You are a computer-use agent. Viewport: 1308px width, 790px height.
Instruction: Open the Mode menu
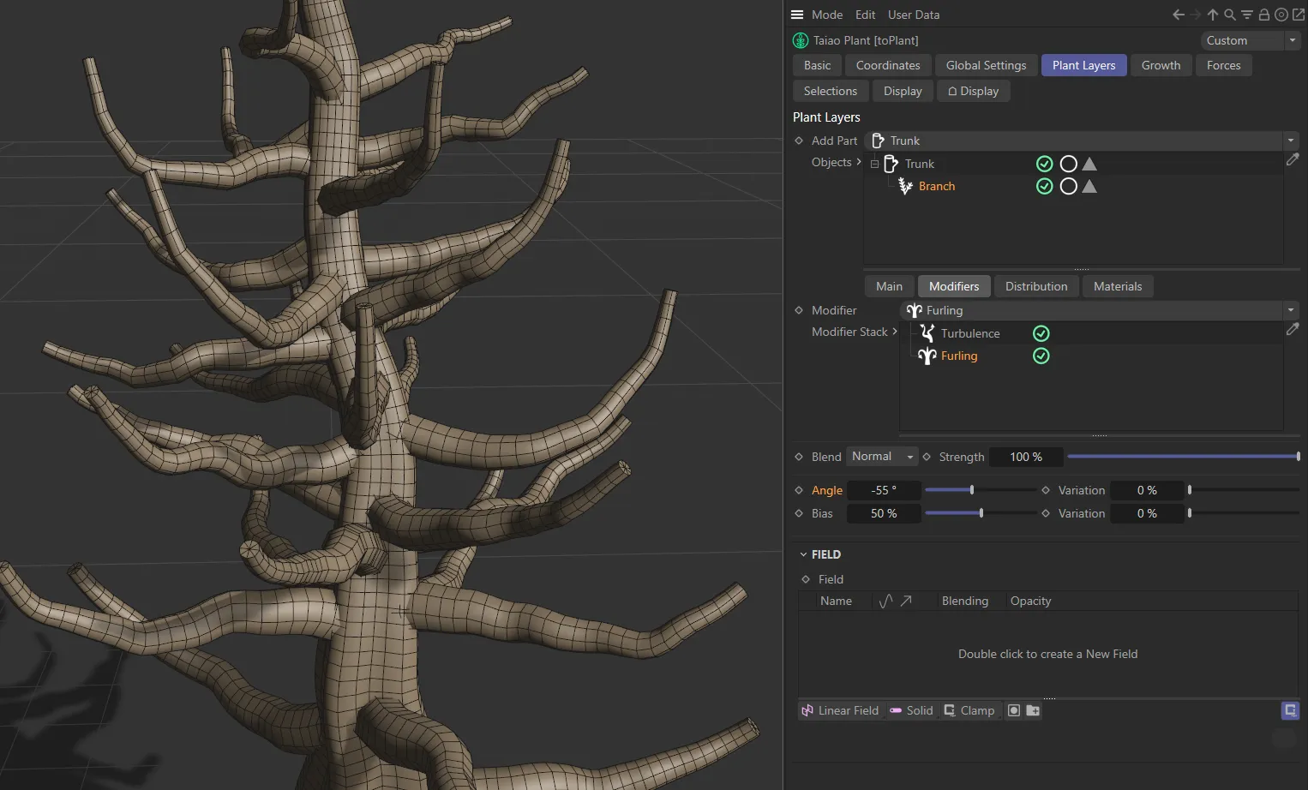tap(826, 15)
